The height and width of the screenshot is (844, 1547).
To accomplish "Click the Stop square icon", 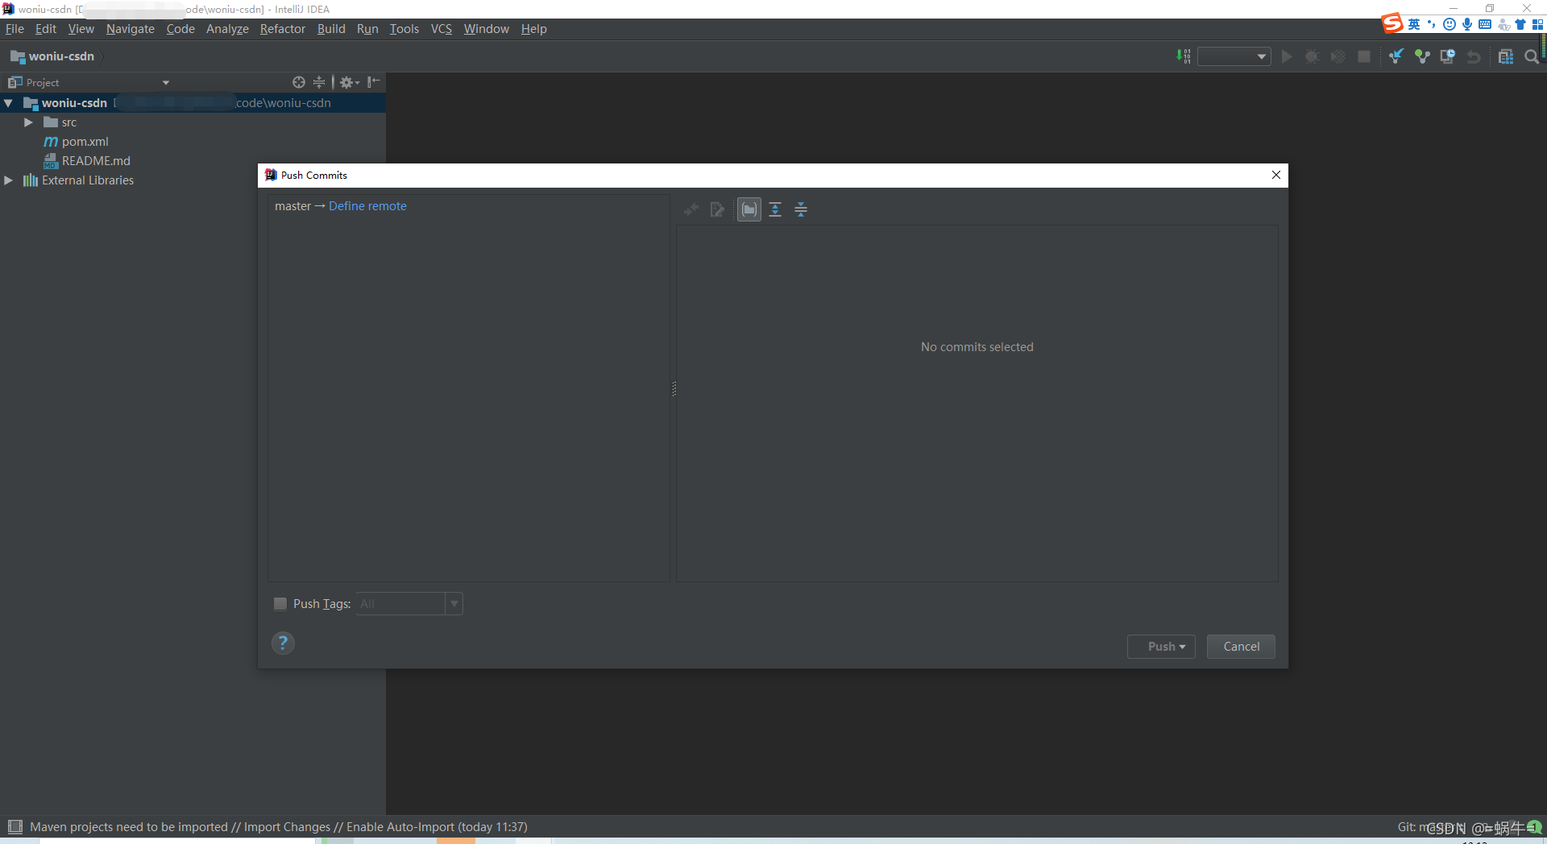I will pos(1364,56).
